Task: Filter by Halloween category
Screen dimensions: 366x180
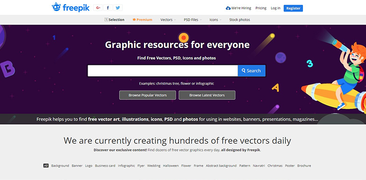Action: pyautogui.click(x=171, y=166)
